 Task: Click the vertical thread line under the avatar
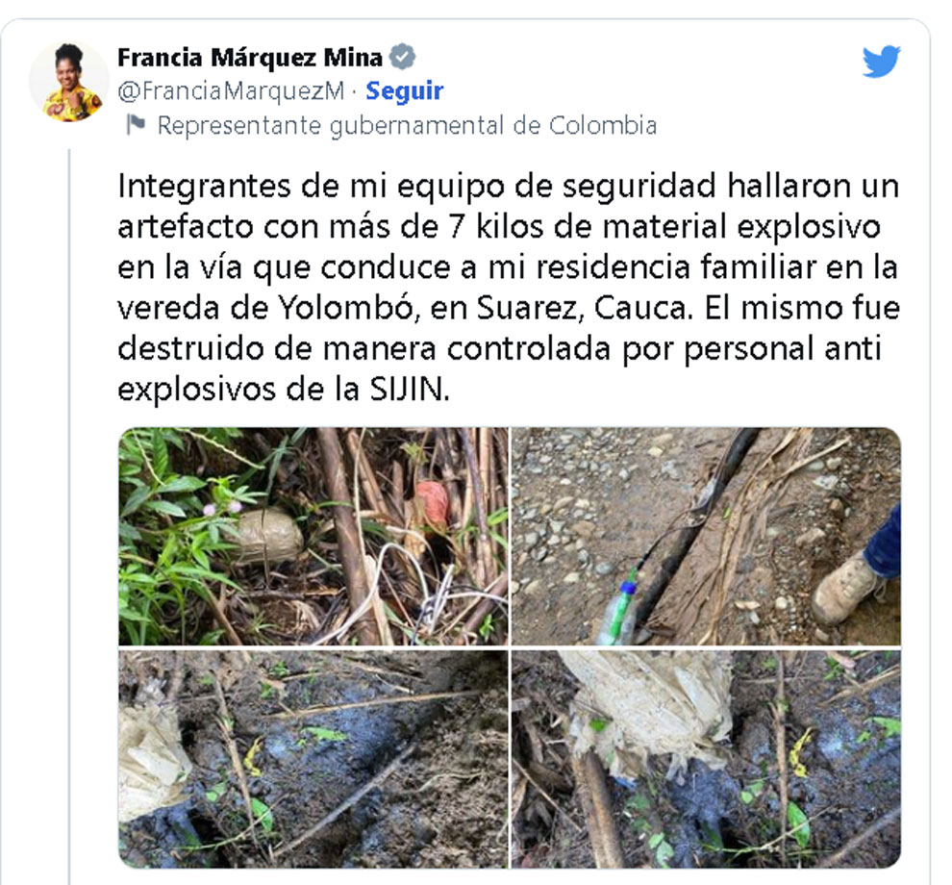click(x=69, y=517)
